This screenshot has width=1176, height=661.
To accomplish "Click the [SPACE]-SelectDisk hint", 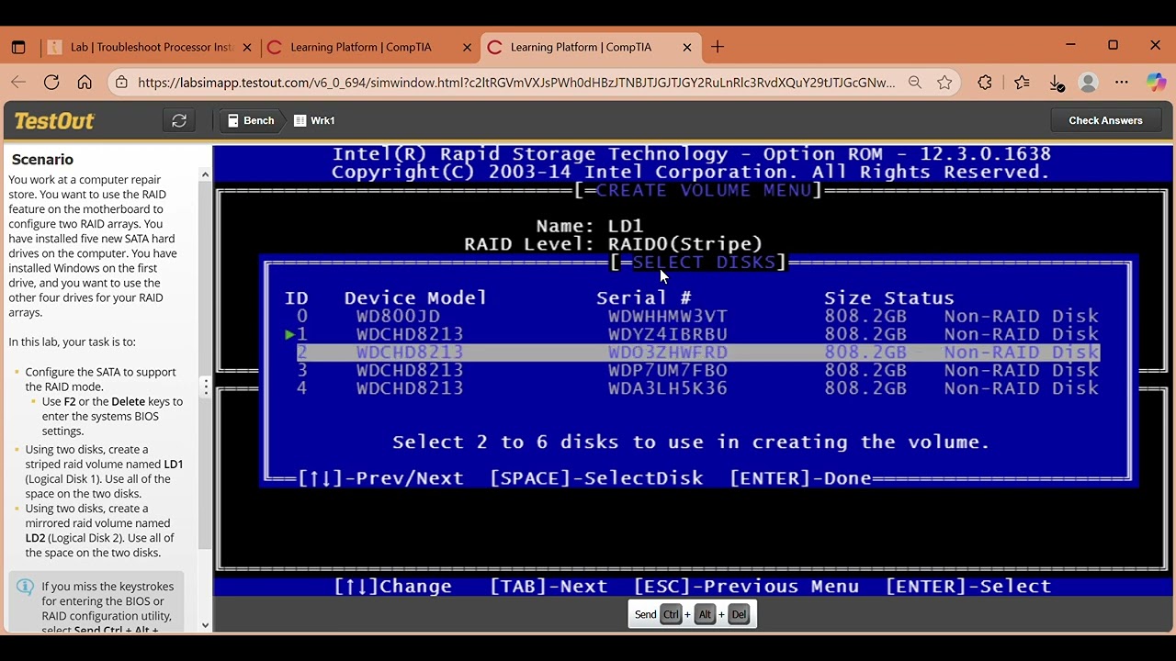I will pos(596,478).
